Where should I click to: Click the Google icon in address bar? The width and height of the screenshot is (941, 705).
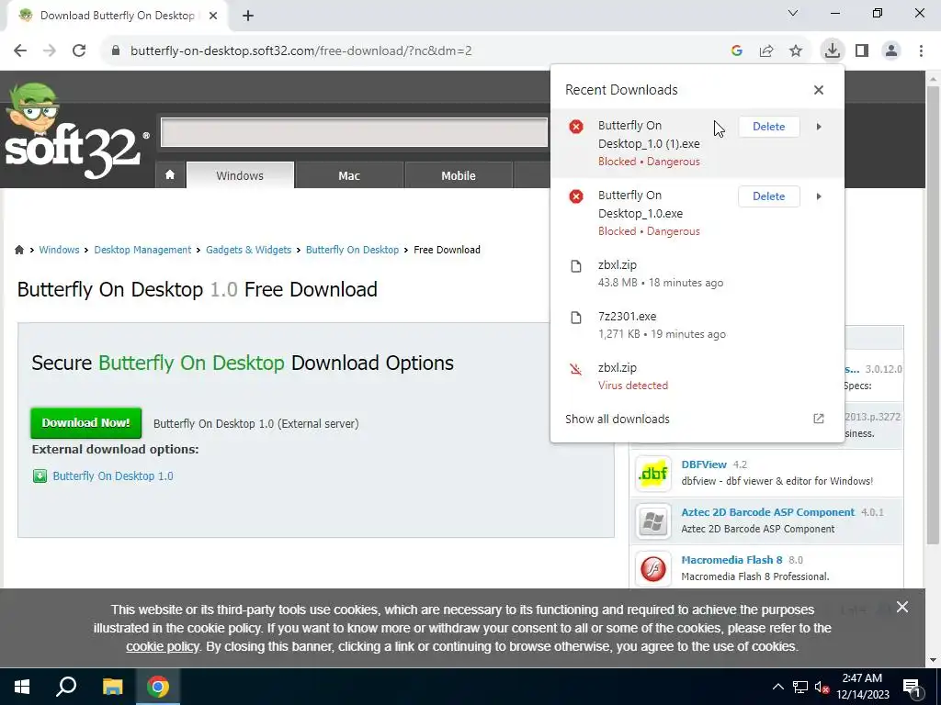[736, 51]
